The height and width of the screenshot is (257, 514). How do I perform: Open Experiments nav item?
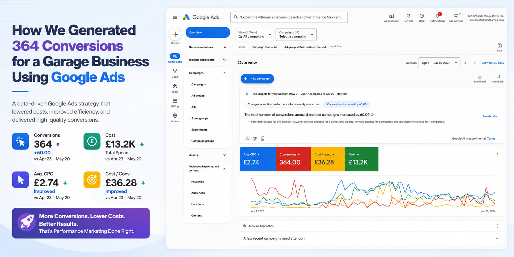point(199,130)
